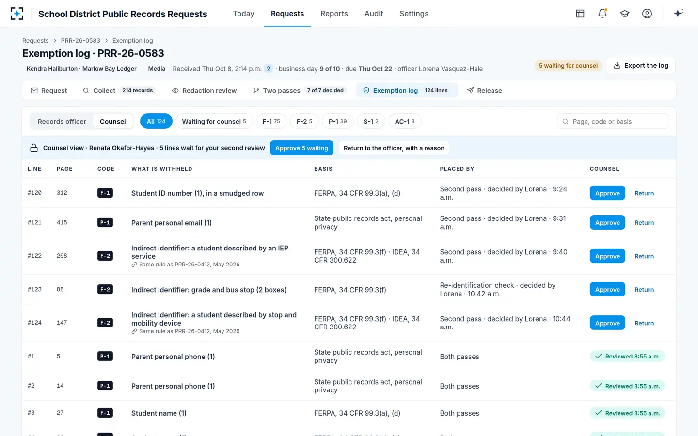Open Same rule link under line #124
The image size is (698, 436).
pos(186,331)
